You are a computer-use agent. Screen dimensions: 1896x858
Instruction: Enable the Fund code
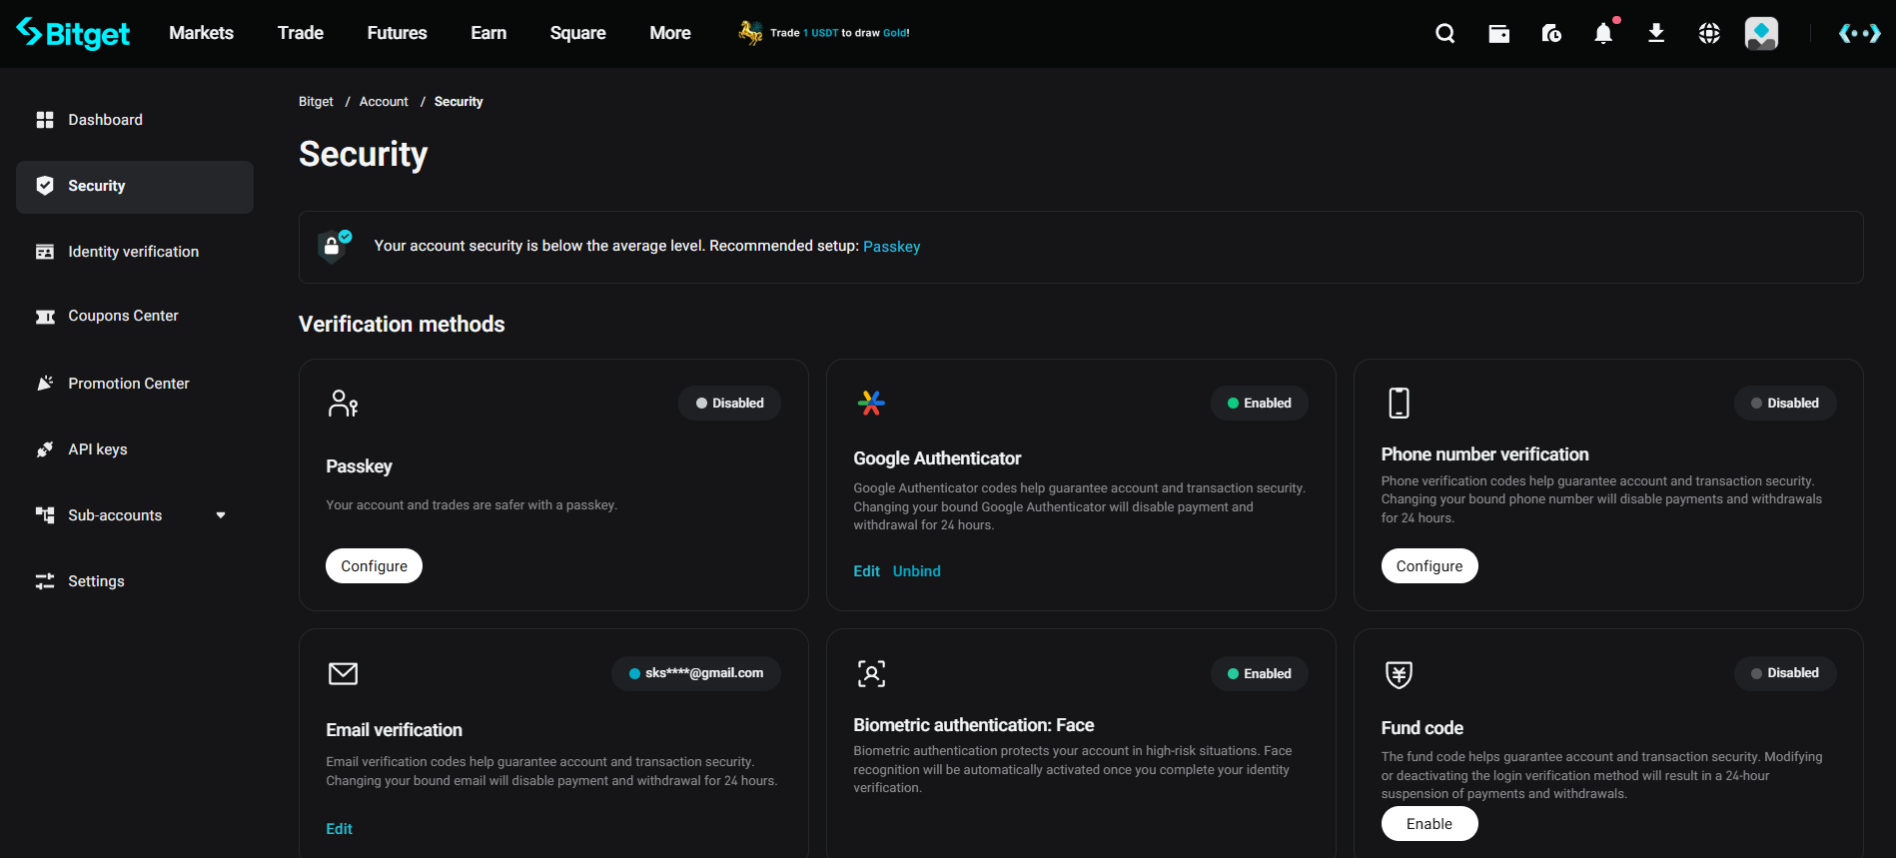[x=1428, y=824]
